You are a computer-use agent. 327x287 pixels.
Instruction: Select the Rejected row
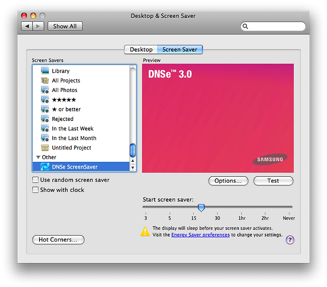coord(81,119)
